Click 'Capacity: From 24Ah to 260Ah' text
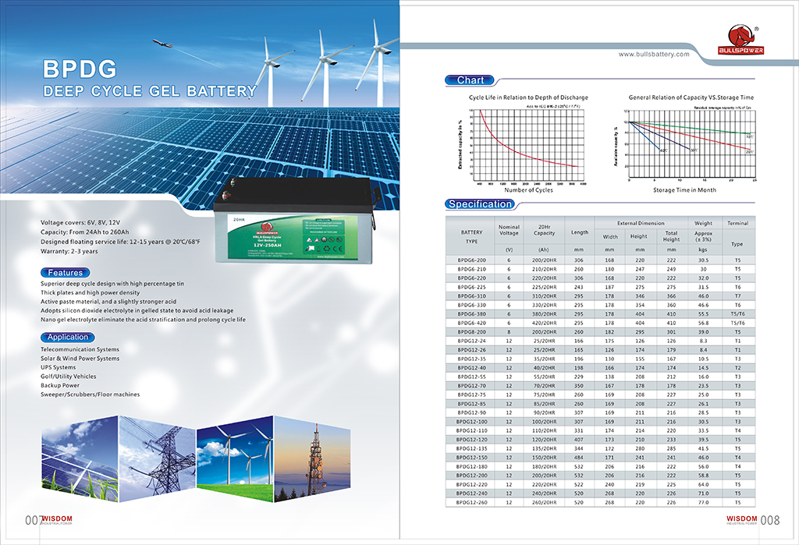Viewport: 799px width, 545px height. click(x=84, y=232)
